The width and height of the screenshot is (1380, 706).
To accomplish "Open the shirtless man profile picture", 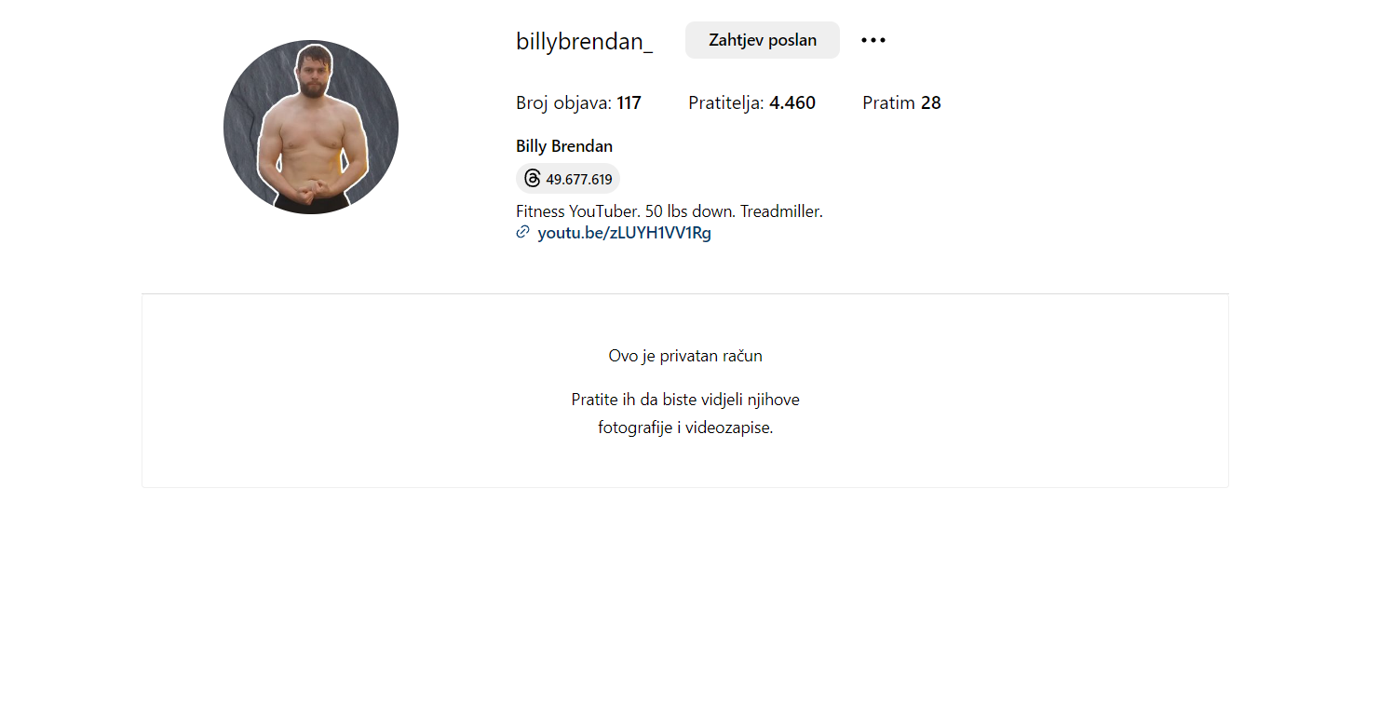I will pyautogui.click(x=311, y=127).
